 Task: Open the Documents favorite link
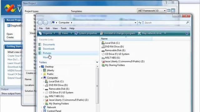click(49, 44)
